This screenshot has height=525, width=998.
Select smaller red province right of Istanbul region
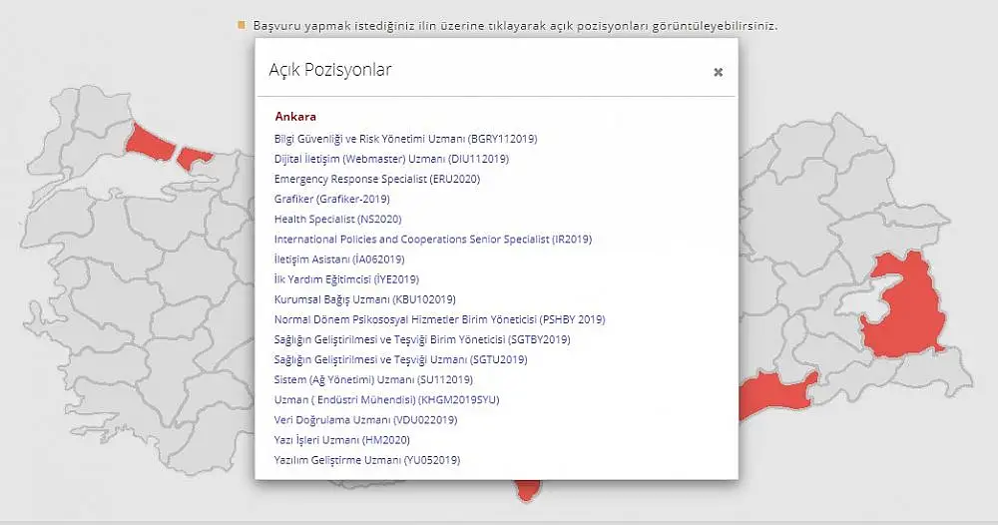(193, 158)
